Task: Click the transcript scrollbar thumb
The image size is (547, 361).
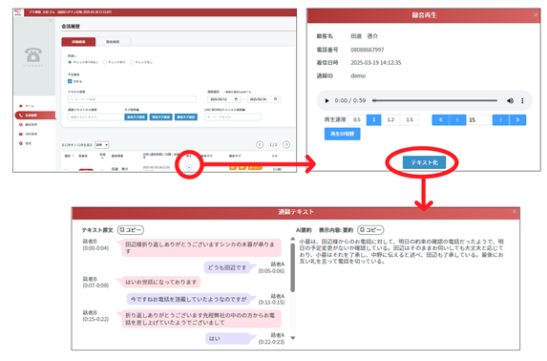Action: point(293,267)
